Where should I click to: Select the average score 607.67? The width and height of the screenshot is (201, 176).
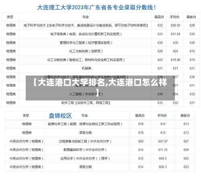[x=163, y=141]
